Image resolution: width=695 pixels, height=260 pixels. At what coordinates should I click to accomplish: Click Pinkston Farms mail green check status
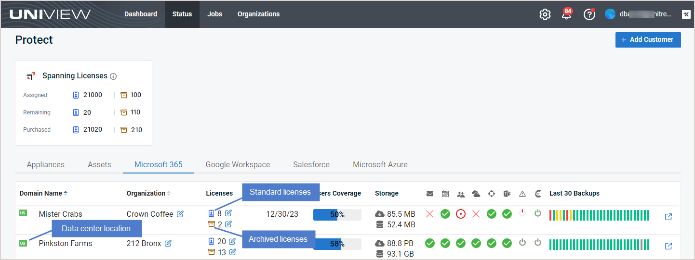coord(430,243)
